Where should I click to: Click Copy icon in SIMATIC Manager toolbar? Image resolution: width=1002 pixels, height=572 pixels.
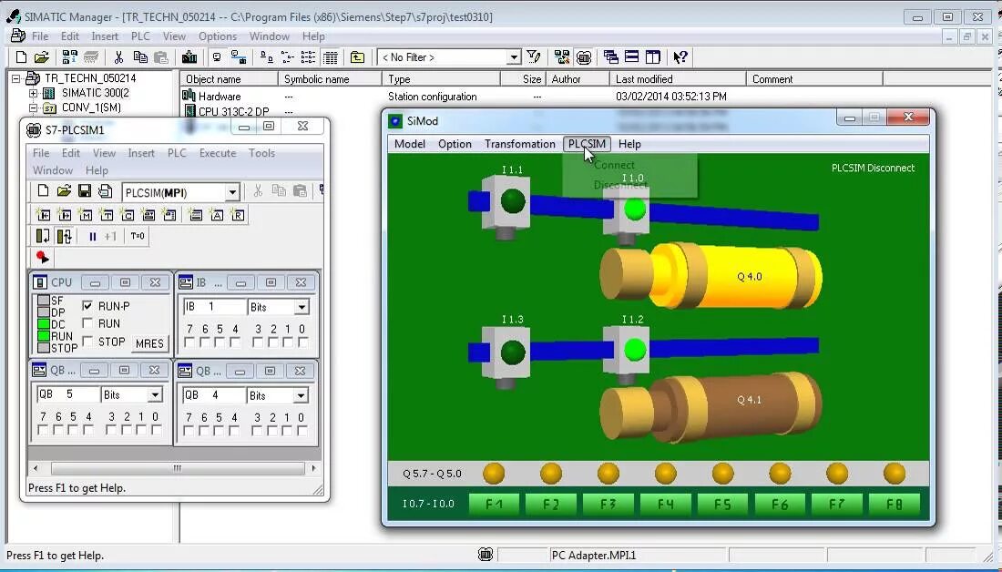(x=140, y=57)
